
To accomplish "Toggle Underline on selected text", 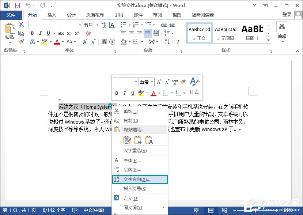I will (48, 33).
